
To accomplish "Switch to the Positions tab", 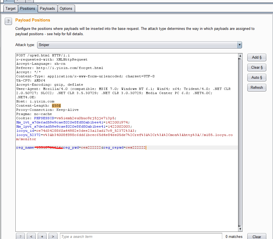I will click(x=28, y=9).
